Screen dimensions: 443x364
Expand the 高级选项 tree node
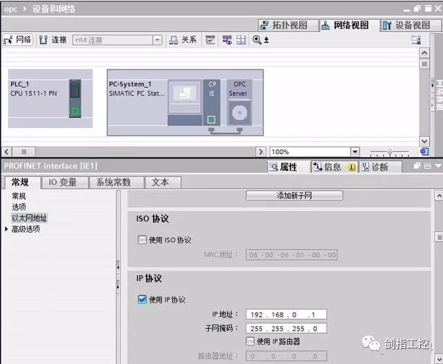[8, 229]
